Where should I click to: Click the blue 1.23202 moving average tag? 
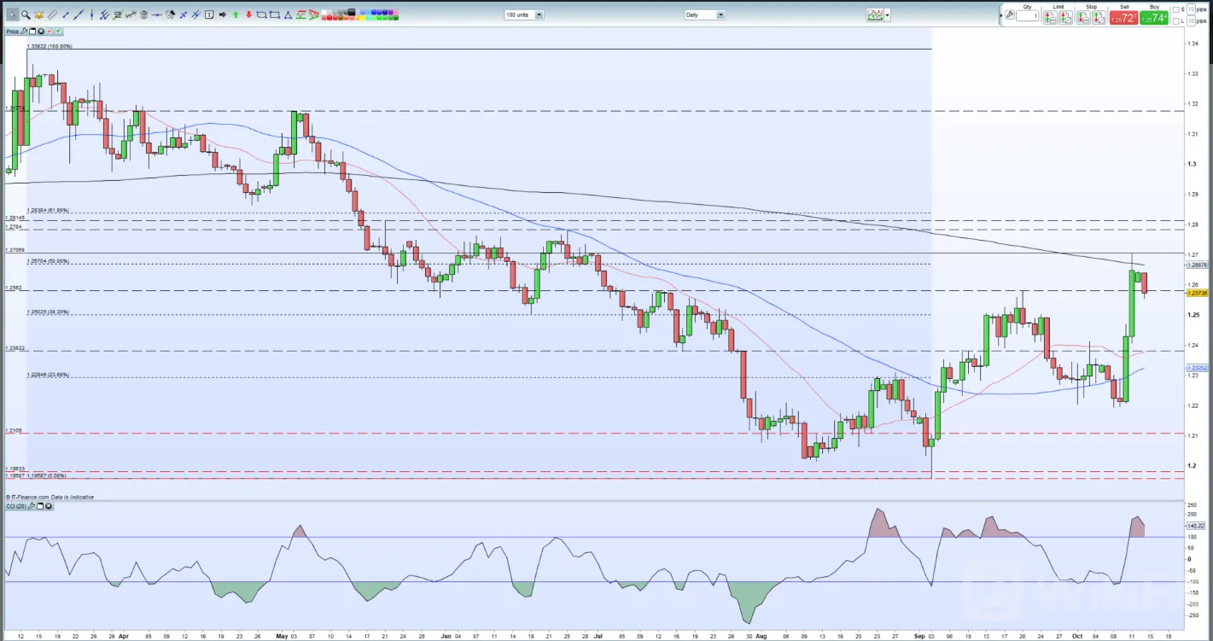[1197, 368]
